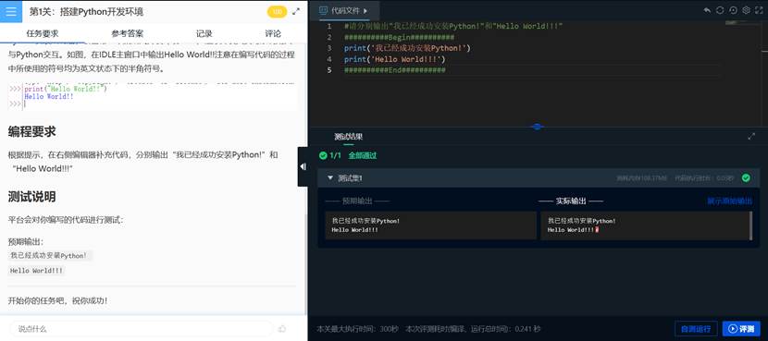768x341 pixels.
Task: Select the 测试结果 tab
Action: 348,137
